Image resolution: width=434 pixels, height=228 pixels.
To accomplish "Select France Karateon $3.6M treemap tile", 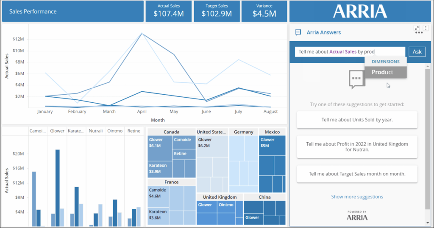I will (x=159, y=216).
